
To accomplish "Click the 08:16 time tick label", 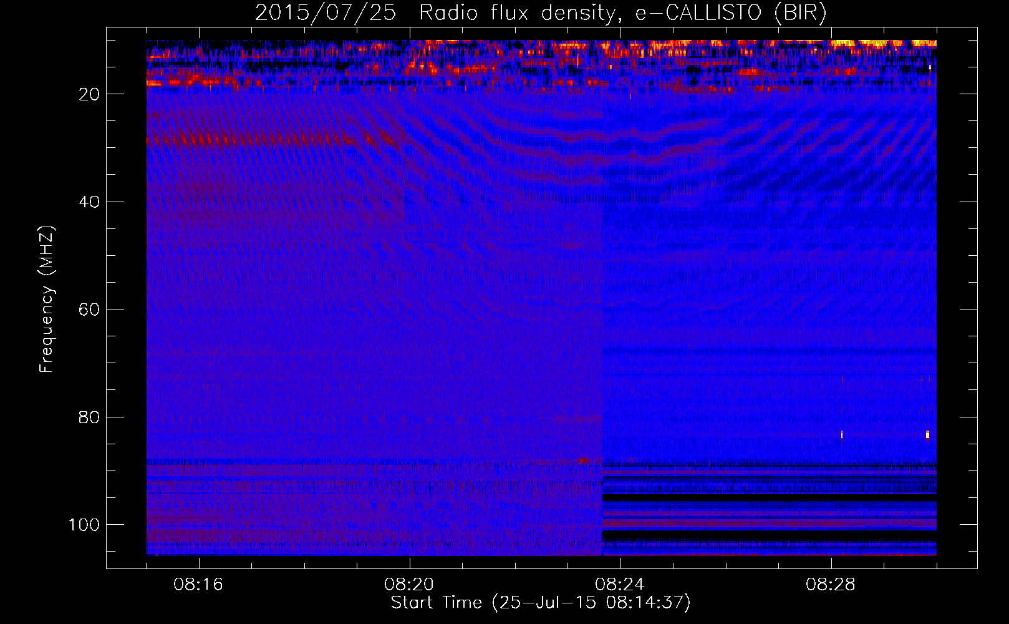I will click(x=198, y=585).
